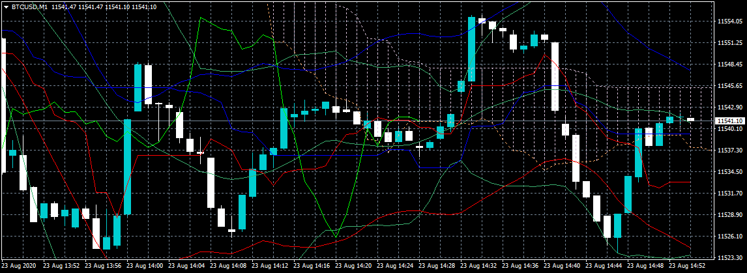Click the 23 Aug 14:20 time label
747x273 pixels.
click(352, 265)
